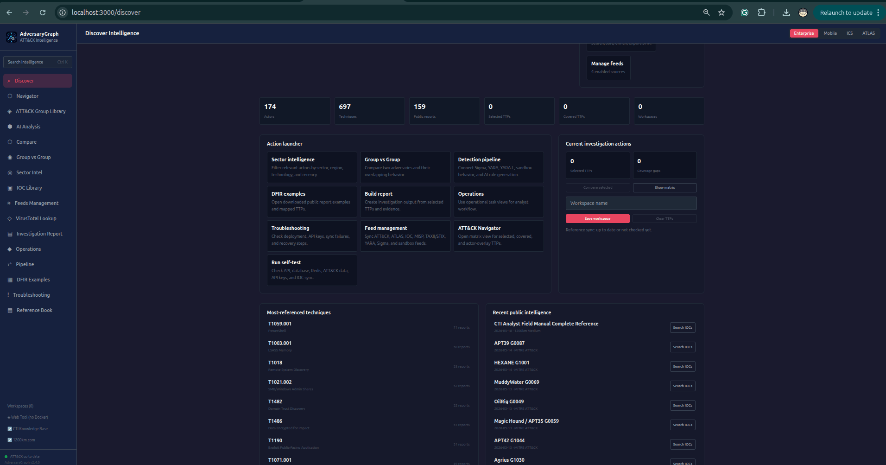Click Search IOCs for APT39 G0087
This screenshot has height=465, width=886.
click(x=683, y=347)
